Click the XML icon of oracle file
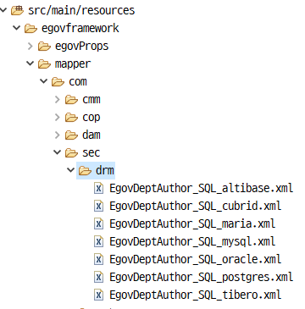Image resolution: width=305 pixels, height=309 pixels. 98,259
